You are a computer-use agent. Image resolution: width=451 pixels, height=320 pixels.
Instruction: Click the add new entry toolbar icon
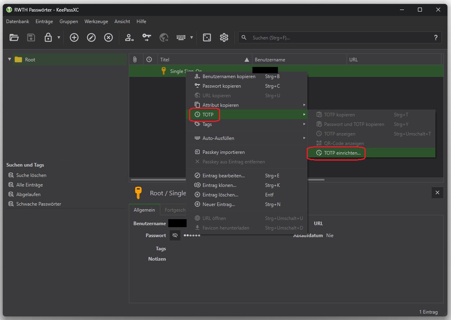pos(74,37)
